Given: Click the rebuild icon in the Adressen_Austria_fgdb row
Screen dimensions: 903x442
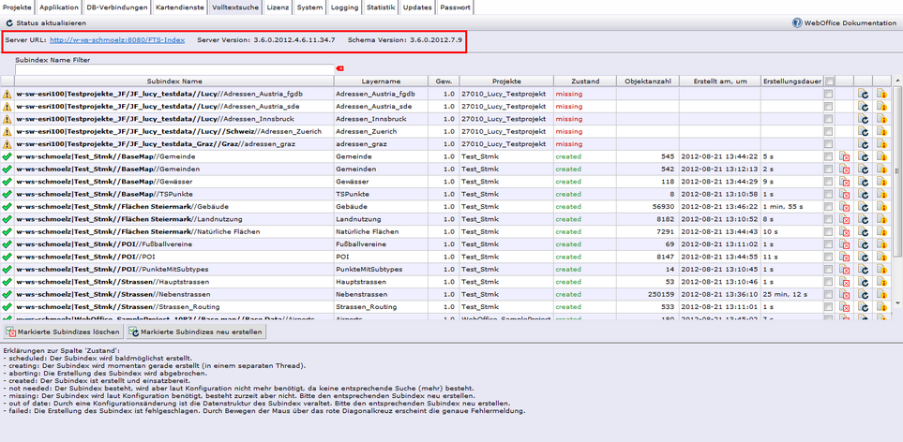Looking at the screenshot, I should [x=863, y=94].
